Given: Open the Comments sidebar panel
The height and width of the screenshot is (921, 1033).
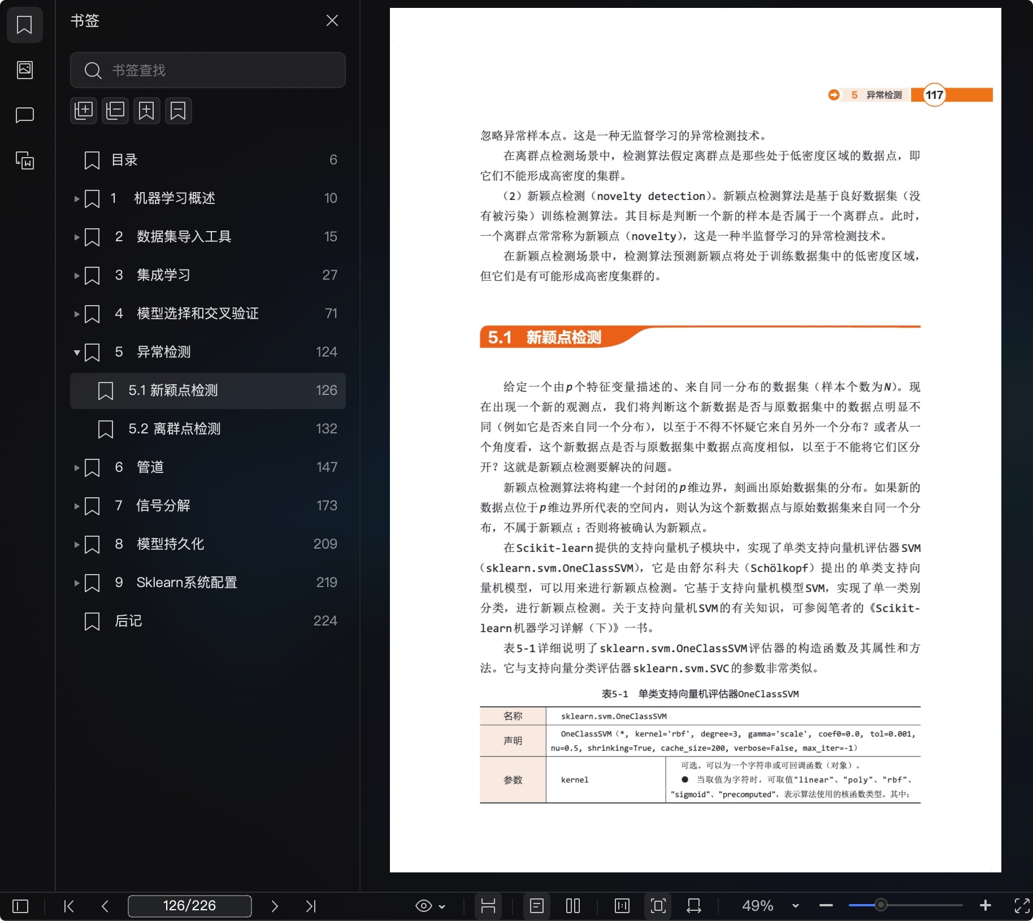Looking at the screenshot, I should click(x=24, y=115).
